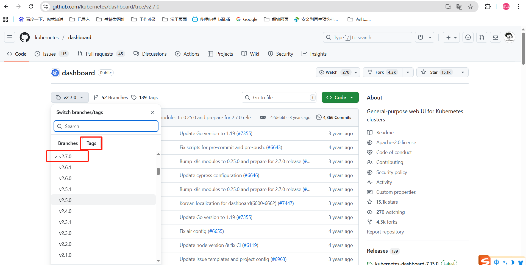Open the Apache-2.0 license link

click(396, 143)
